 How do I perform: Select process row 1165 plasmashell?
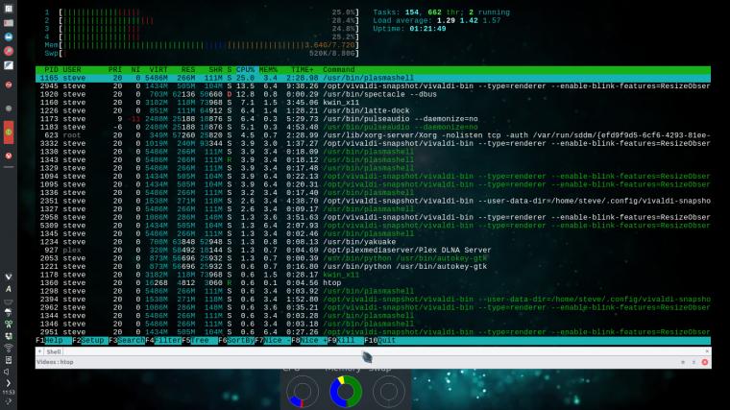(373, 78)
